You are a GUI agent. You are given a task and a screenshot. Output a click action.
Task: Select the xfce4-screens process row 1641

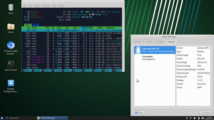(72, 33)
